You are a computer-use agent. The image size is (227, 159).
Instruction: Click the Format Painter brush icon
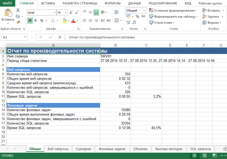point(18,22)
